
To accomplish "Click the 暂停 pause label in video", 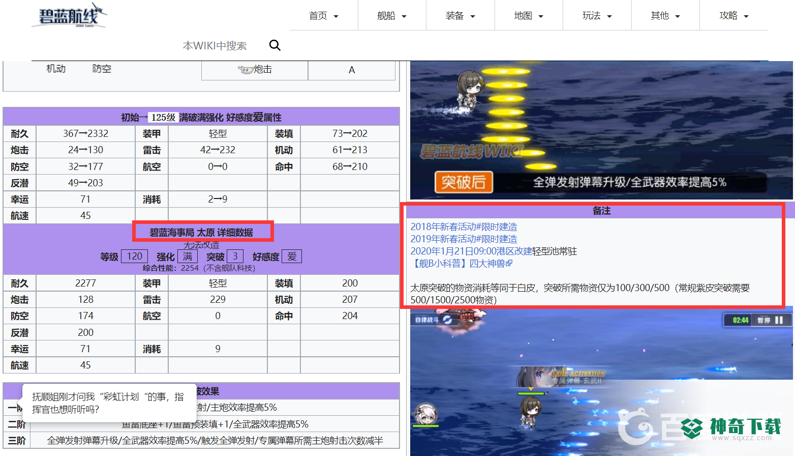I will click(x=763, y=320).
